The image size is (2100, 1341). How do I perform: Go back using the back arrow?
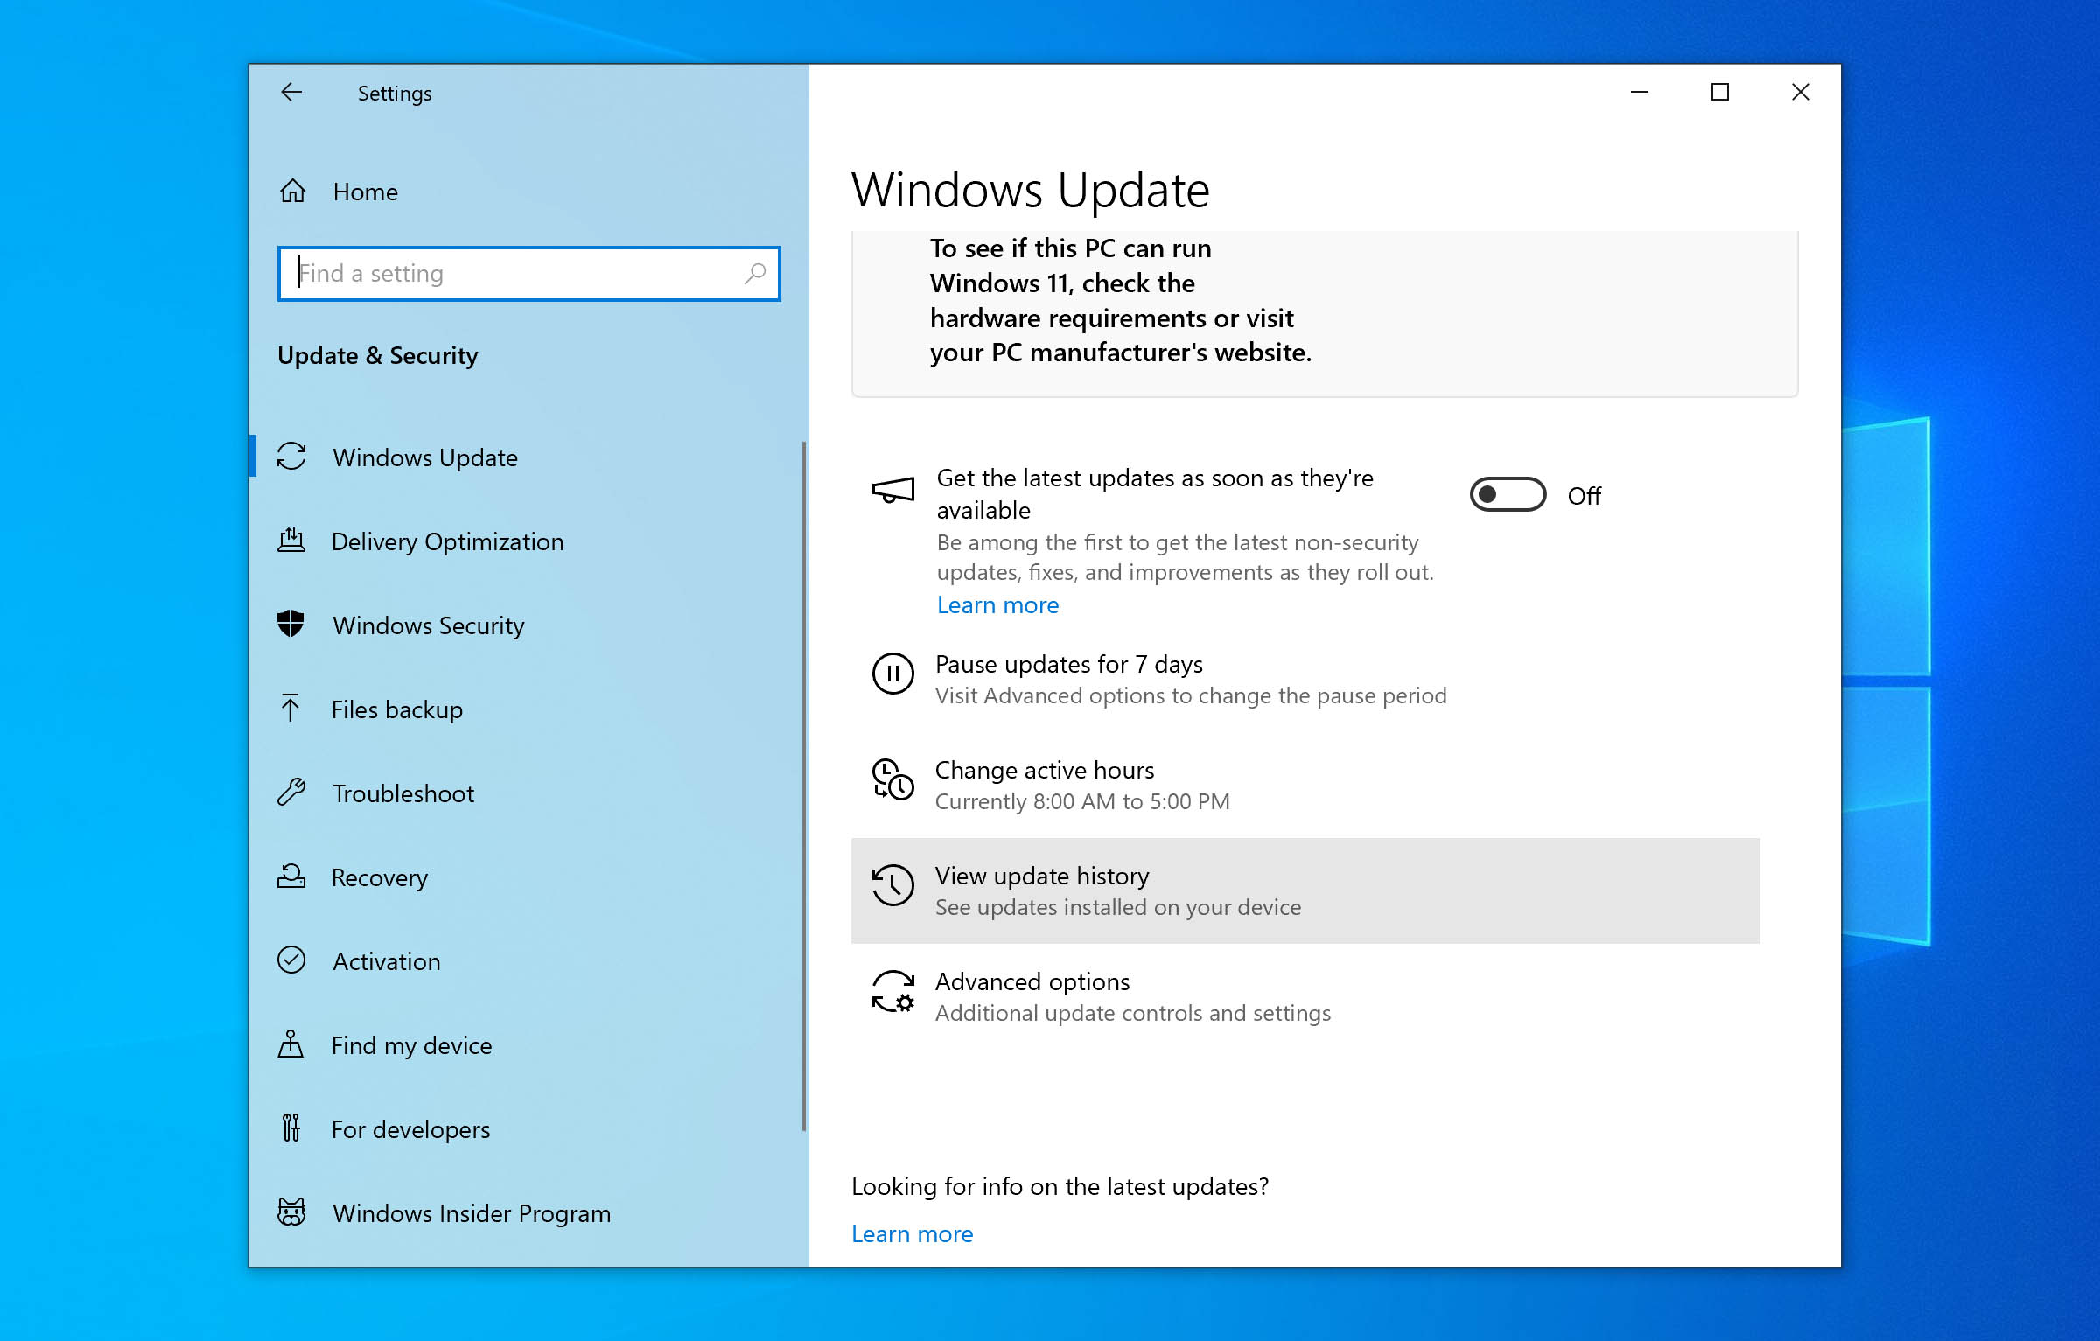point(291,93)
